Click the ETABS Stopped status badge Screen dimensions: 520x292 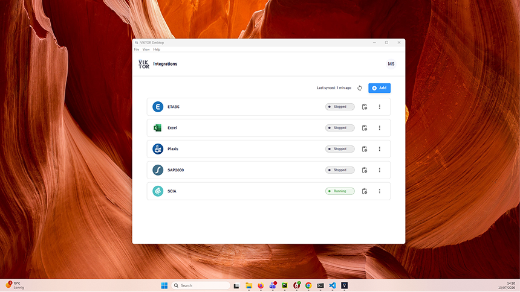click(340, 107)
